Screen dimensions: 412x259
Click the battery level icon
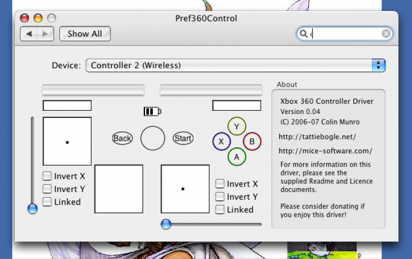(x=152, y=111)
